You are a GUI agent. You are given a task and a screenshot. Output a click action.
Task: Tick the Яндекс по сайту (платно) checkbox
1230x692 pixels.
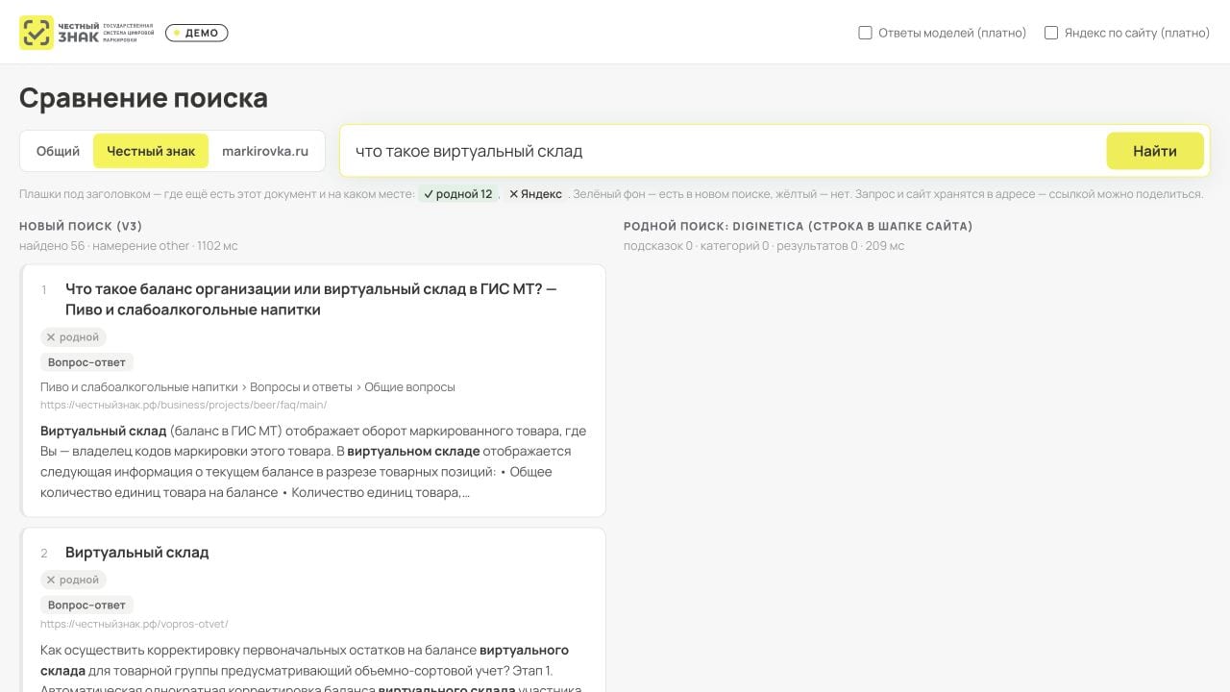(x=1051, y=33)
